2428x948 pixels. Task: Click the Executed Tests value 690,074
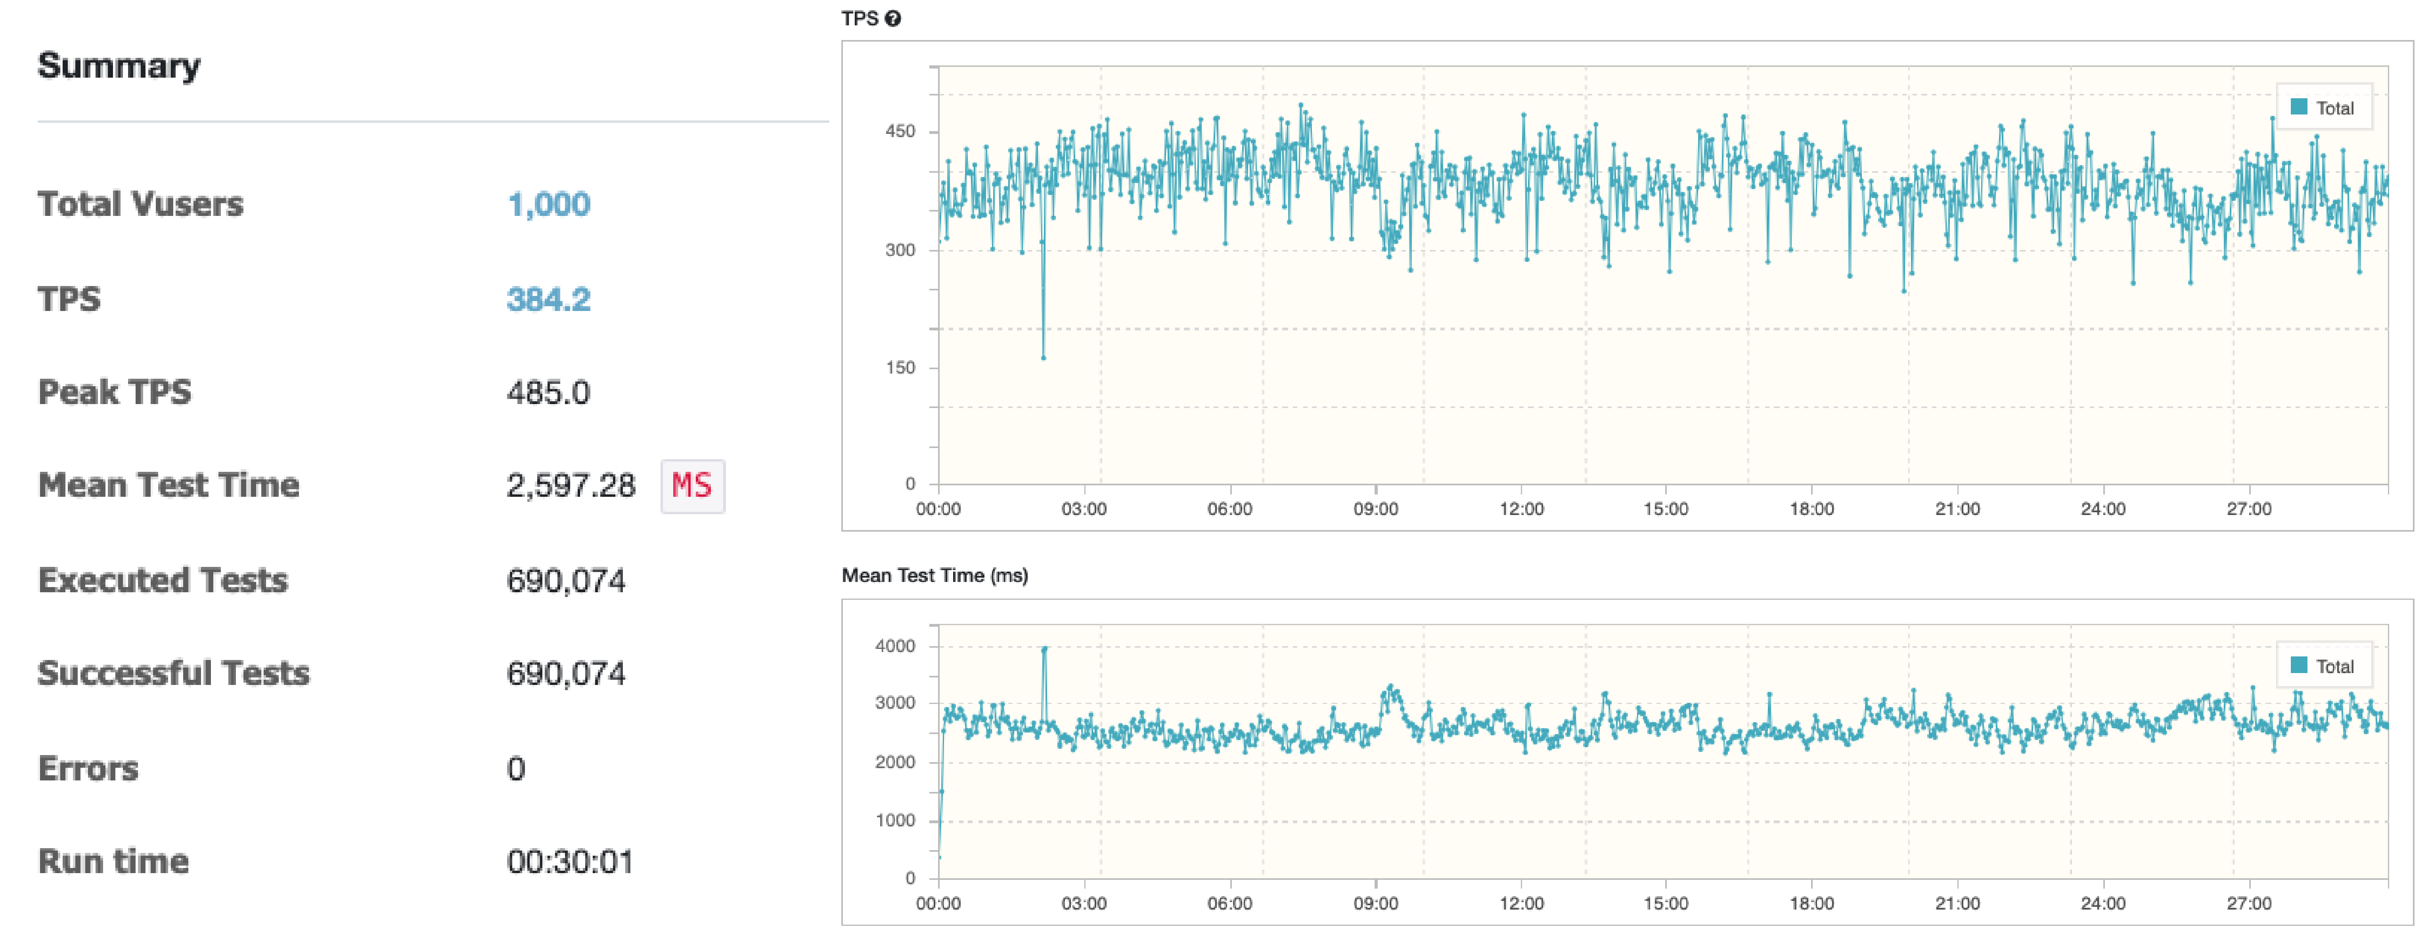pos(565,581)
